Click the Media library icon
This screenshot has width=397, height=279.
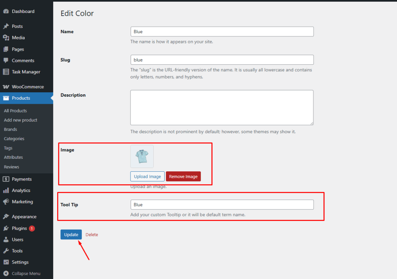point(6,38)
